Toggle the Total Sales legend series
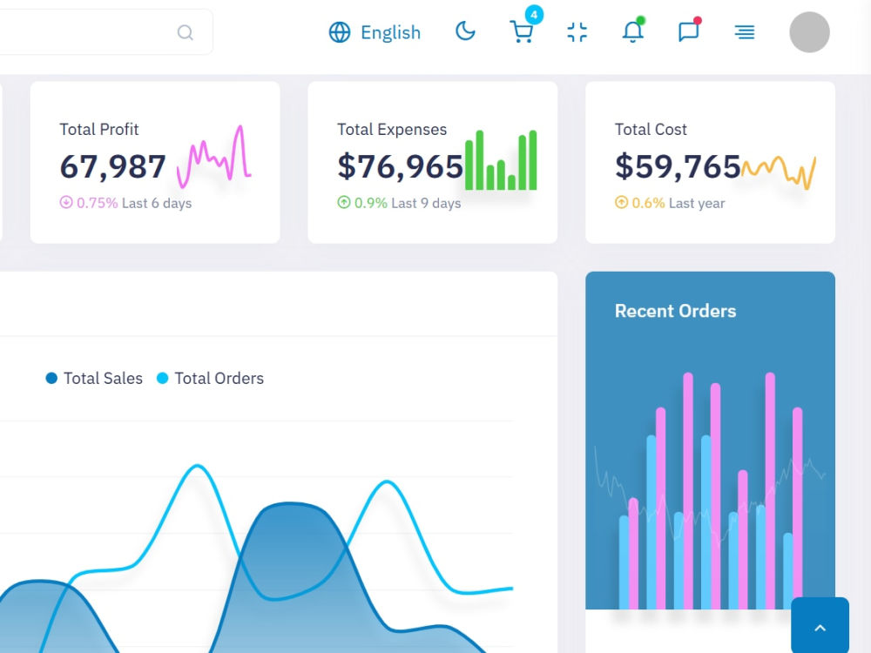 [94, 378]
